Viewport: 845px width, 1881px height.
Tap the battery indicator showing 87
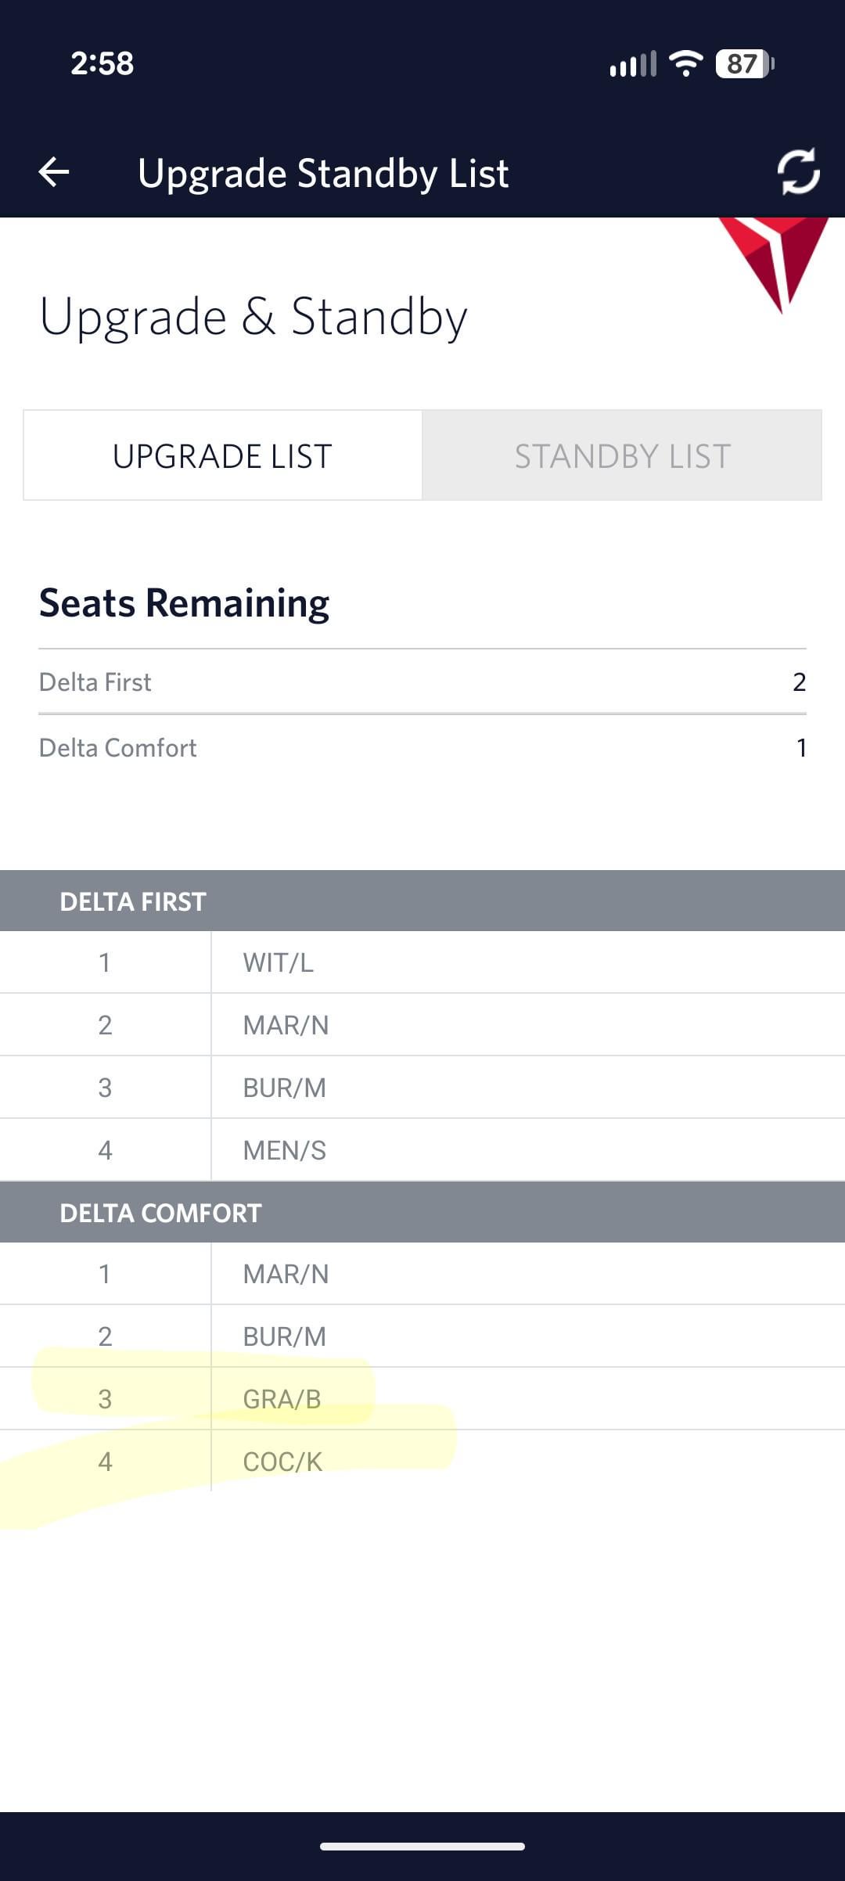(744, 63)
